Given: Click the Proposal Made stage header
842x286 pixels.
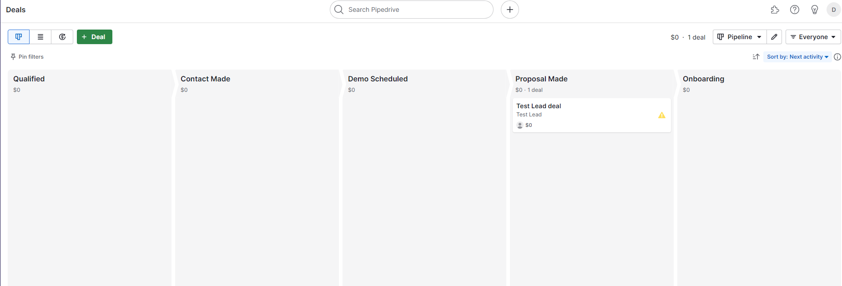Looking at the screenshot, I should pyautogui.click(x=541, y=79).
